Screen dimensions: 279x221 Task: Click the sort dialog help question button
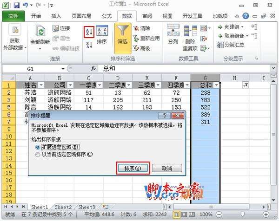point(165,116)
